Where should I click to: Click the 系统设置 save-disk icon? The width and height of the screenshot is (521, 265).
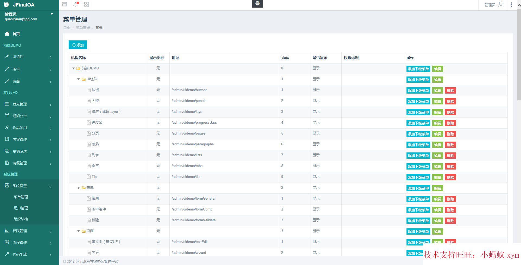click(7, 186)
